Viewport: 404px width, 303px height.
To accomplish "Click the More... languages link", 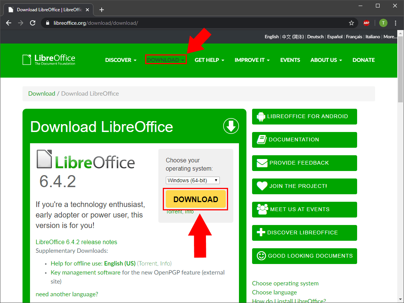I will coord(390,37).
